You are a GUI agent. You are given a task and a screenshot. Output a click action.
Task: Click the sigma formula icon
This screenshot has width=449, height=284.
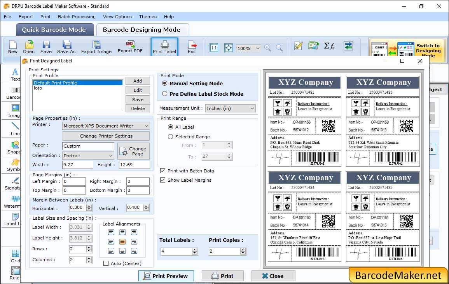(329, 46)
